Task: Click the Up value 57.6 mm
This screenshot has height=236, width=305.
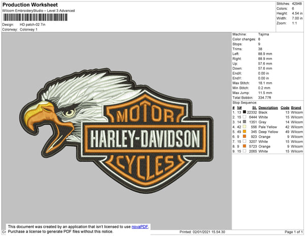Action: (x=265, y=64)
